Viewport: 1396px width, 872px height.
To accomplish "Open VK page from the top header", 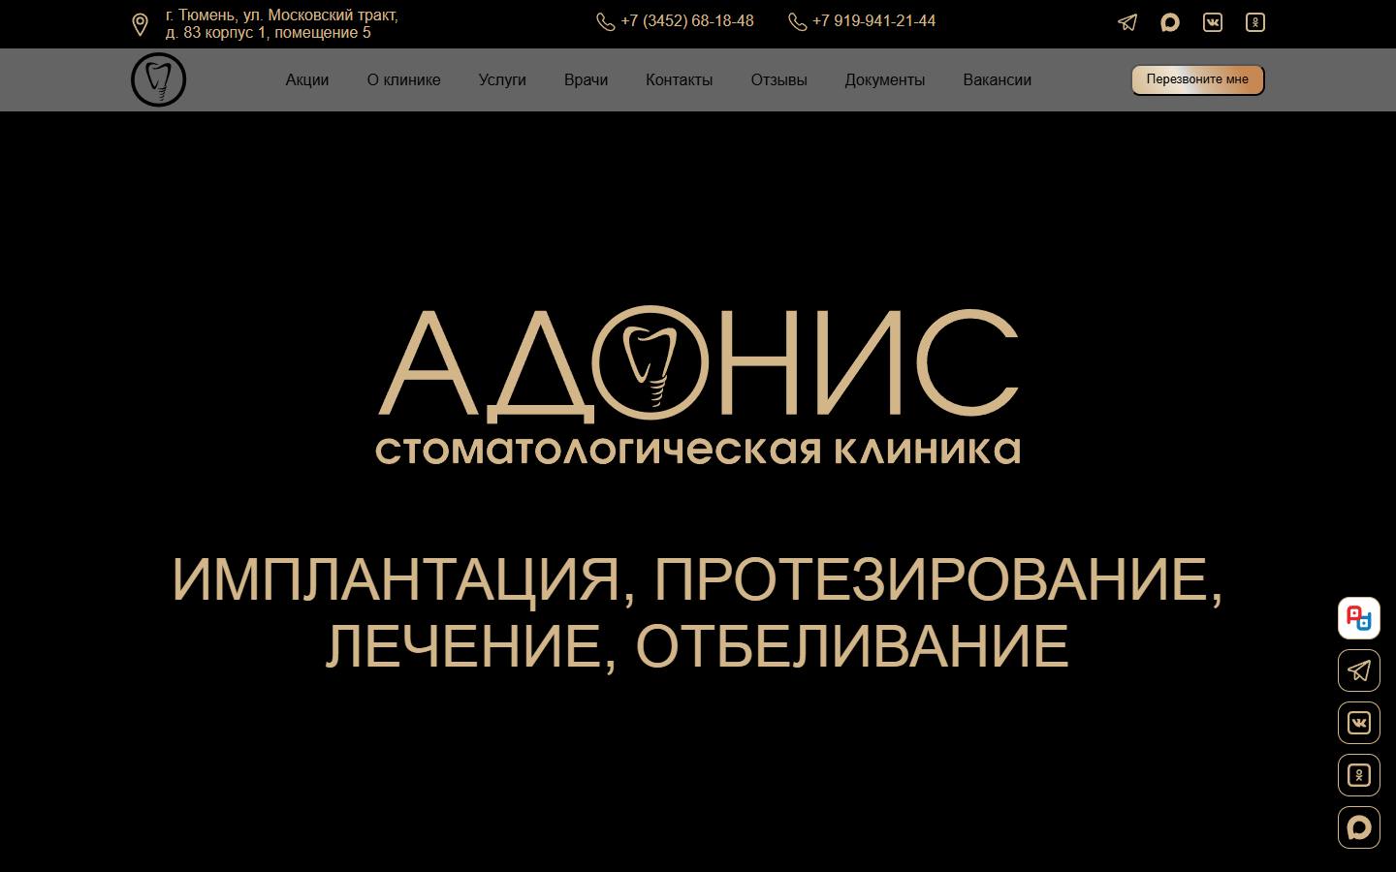I will [1213, 22].
